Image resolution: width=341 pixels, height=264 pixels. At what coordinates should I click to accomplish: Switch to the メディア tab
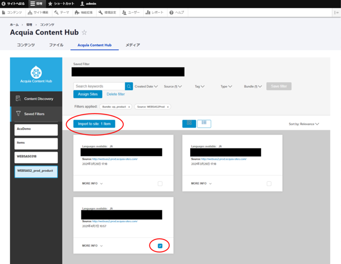tap(133, 45)
